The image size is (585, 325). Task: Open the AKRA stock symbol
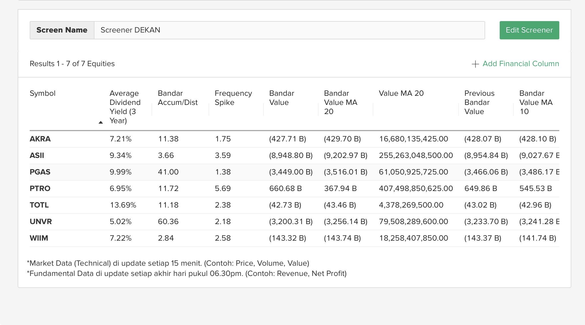(x=40, y=139)
